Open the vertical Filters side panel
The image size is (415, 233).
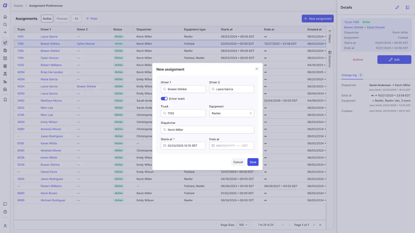tap(330, 37)
